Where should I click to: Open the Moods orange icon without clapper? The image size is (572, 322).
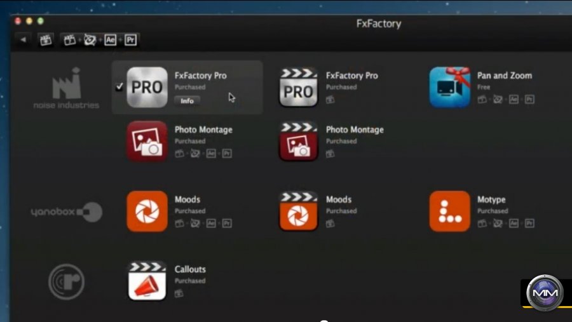click(147, 211)
